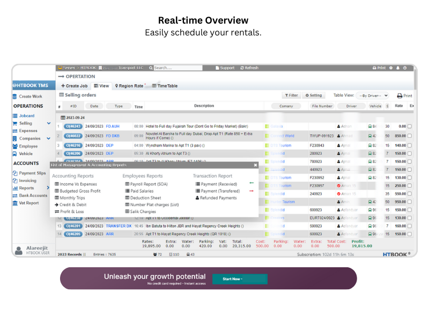Select the checkbox on the Wyndham Marina row
429x322 pixels.
coord(410,145)
